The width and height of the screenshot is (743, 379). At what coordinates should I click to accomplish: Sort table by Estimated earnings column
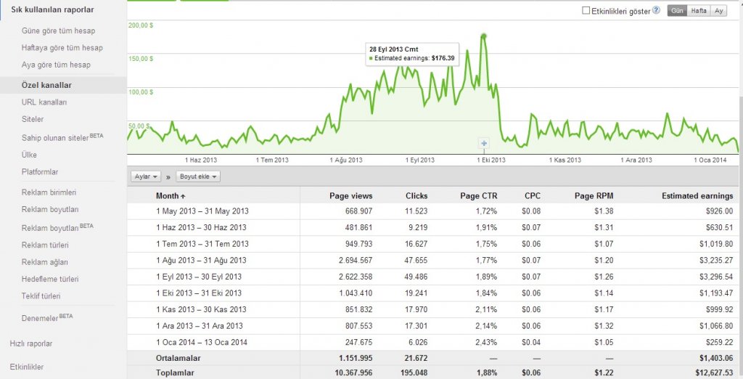pyautogui.click(x=697, y=196)
